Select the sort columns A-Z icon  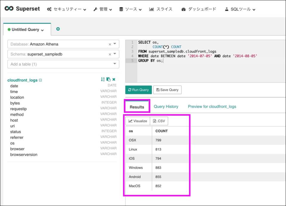[x=102, y=79]
